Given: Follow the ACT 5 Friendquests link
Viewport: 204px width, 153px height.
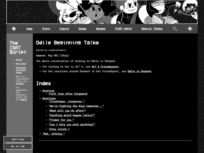Looking at the screenshot, I should 105,66.
